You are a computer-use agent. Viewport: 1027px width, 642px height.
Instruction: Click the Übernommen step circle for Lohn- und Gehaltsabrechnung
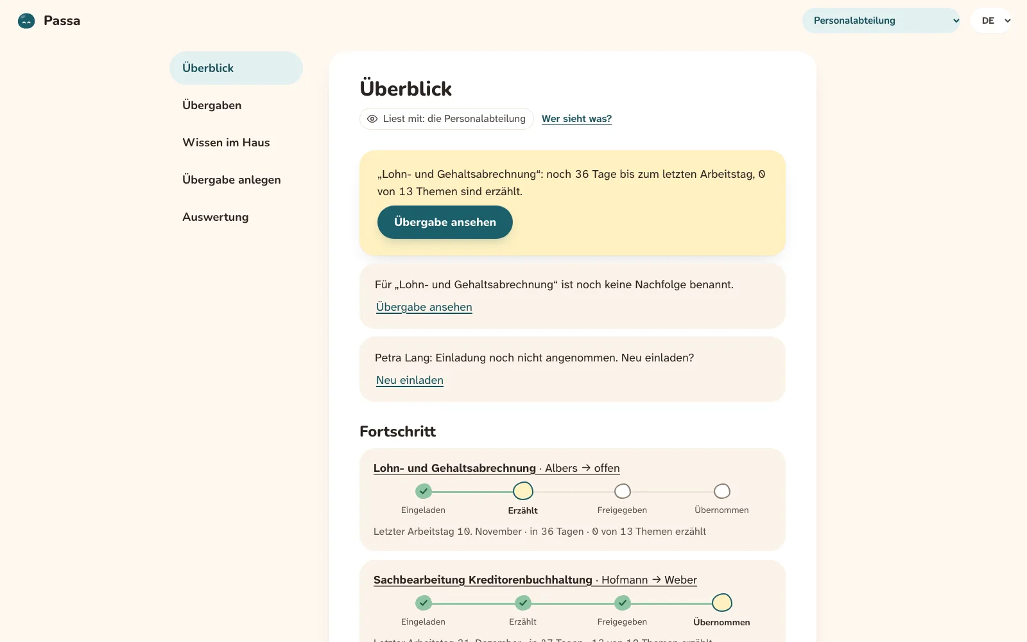(x=722, y=491)
